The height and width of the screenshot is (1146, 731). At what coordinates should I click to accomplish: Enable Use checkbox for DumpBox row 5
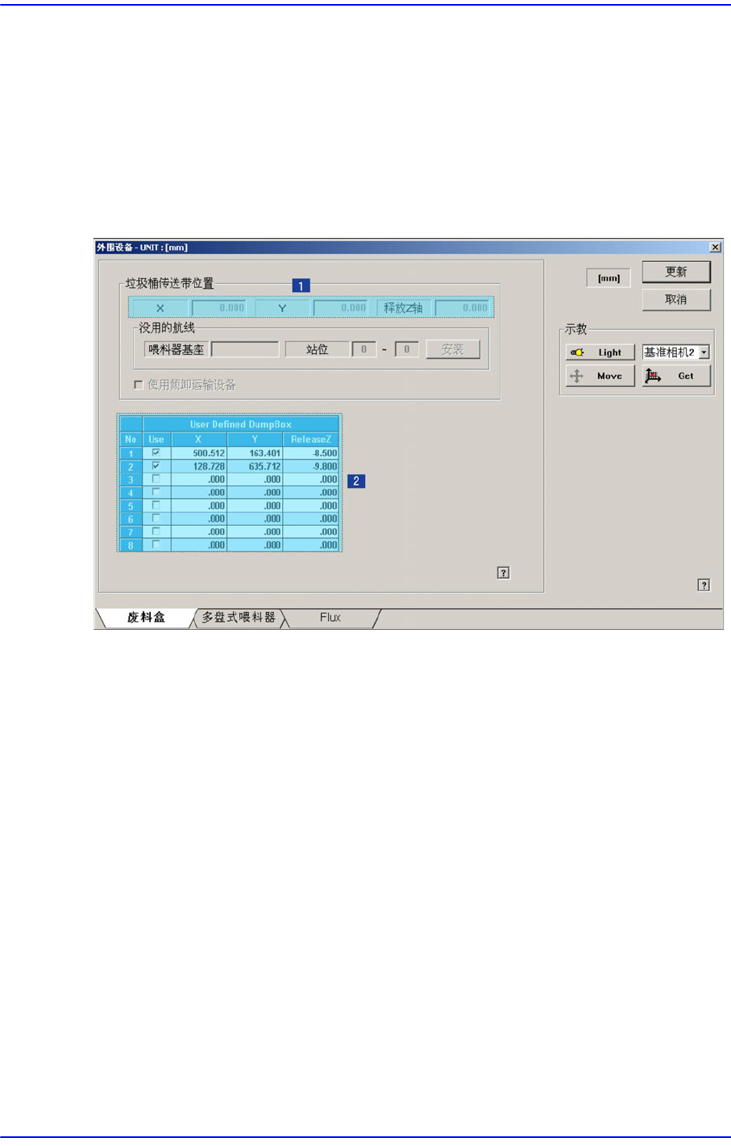[x=156, y=505]
